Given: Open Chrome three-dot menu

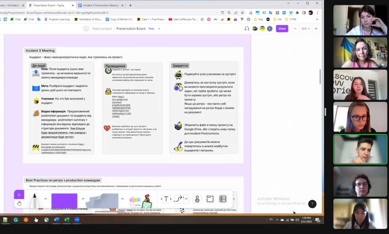Looking at the screenshot, I should tap(317, 13).
